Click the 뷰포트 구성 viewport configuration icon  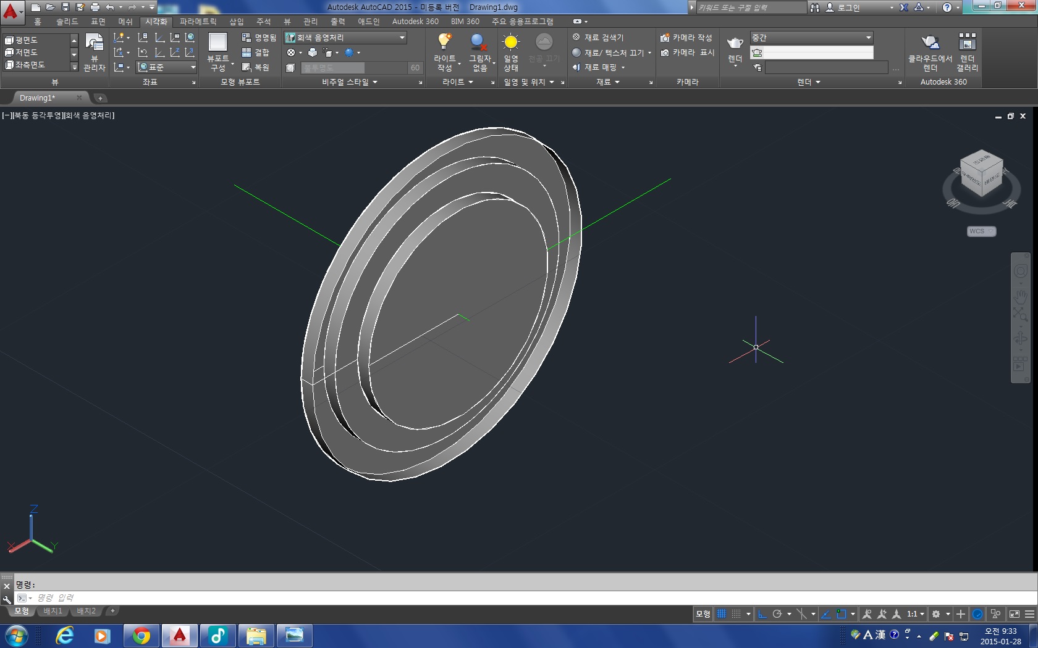pyautogui.click(x=217, y=42)
